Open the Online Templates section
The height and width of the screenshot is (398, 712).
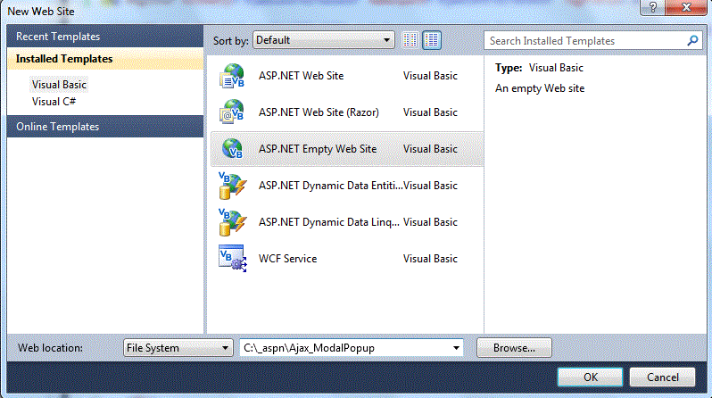pyautogui.click(x=57, y=127)
